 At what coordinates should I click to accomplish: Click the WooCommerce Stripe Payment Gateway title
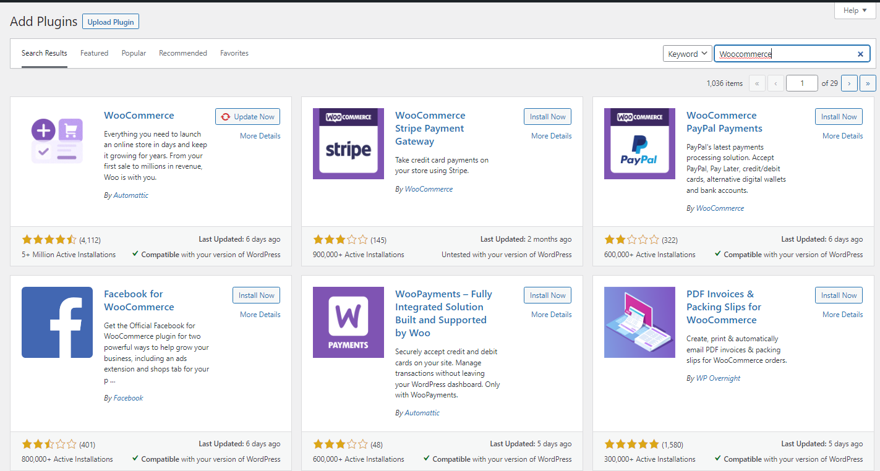[x=430, y=129]
